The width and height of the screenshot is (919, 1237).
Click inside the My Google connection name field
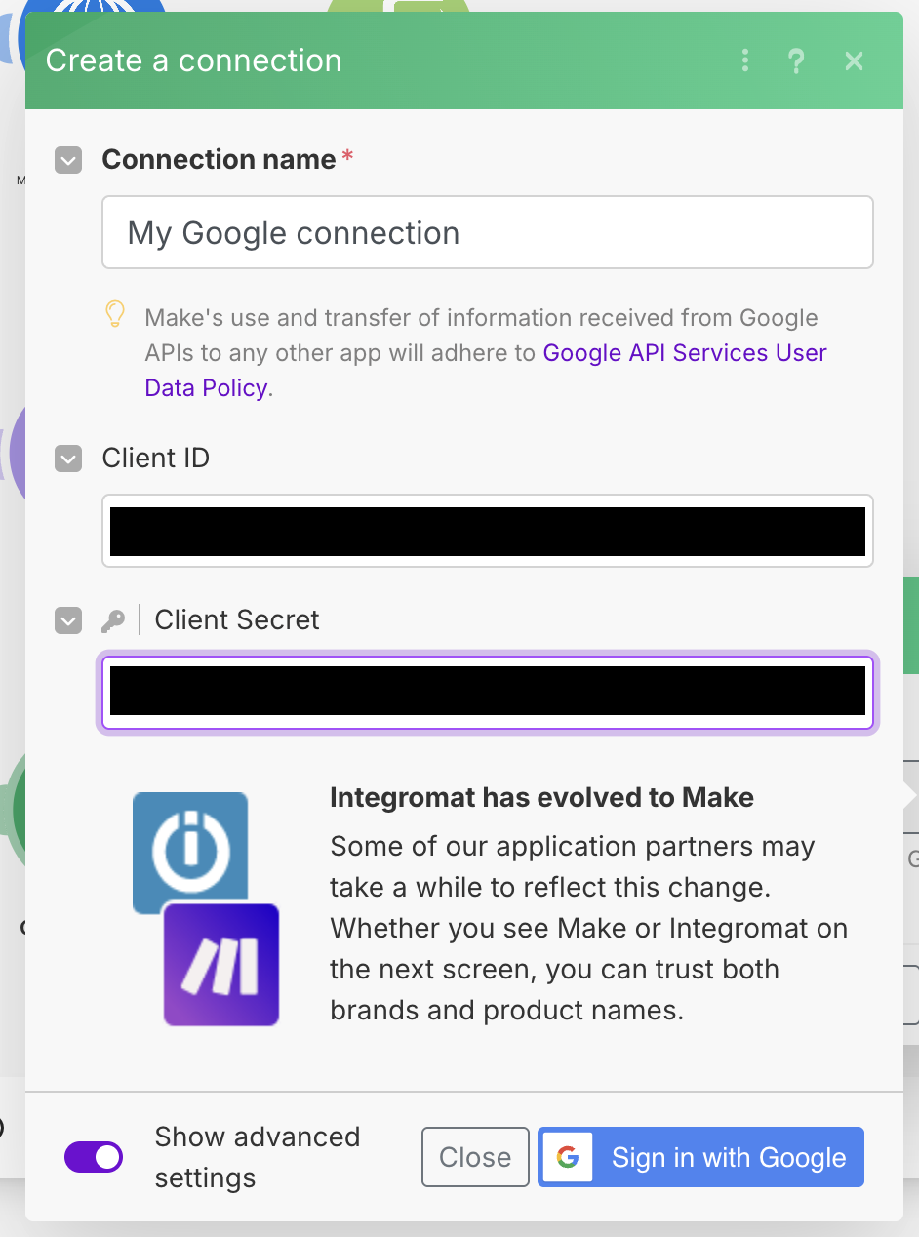pyautogui.click(x=487, y=232)
